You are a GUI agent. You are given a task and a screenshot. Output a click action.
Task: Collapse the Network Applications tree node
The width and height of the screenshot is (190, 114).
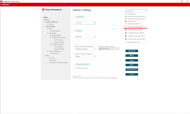point(48,51)
